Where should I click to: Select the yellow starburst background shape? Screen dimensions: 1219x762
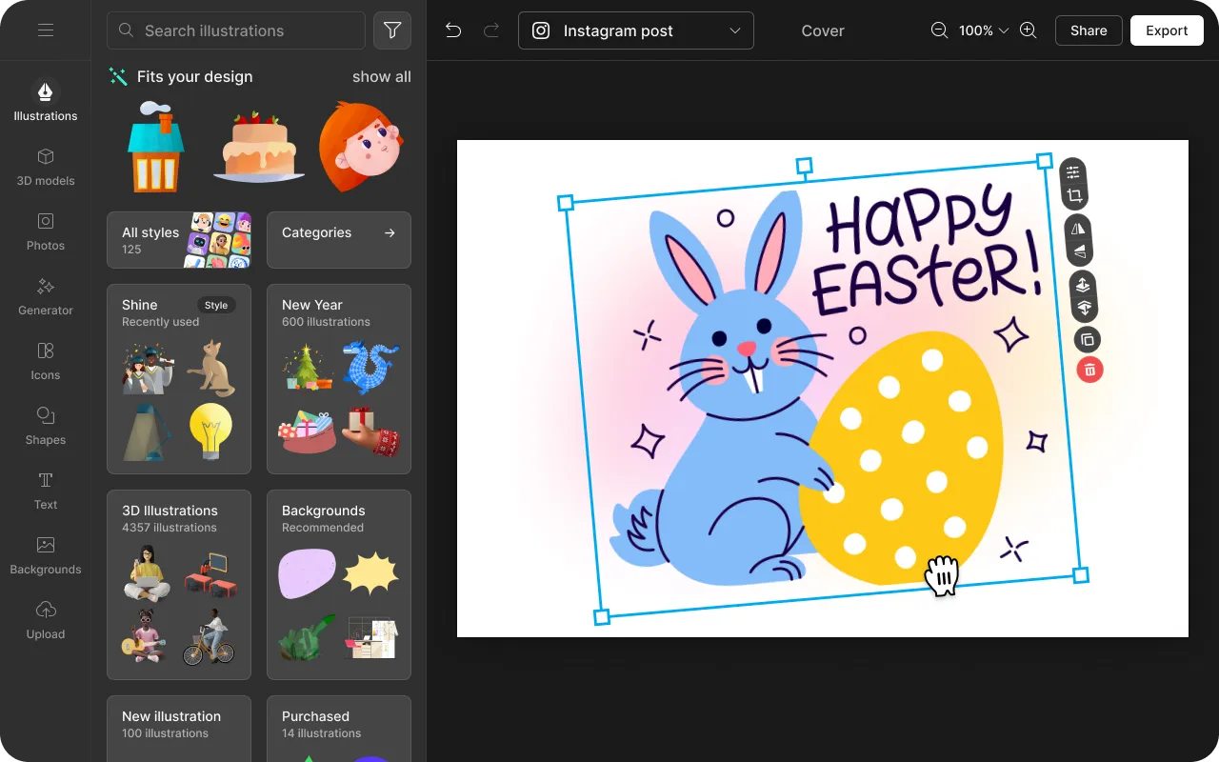[370, 572]
